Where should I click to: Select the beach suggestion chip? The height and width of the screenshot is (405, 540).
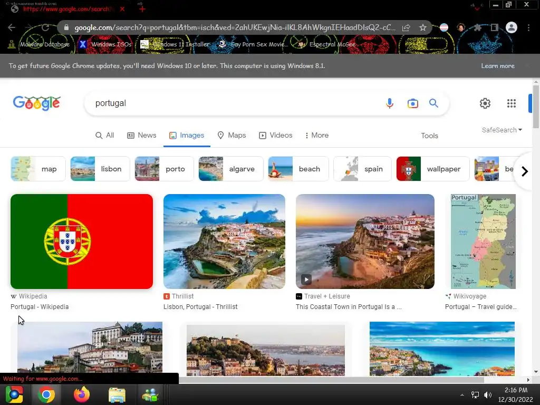pos(298,169)
